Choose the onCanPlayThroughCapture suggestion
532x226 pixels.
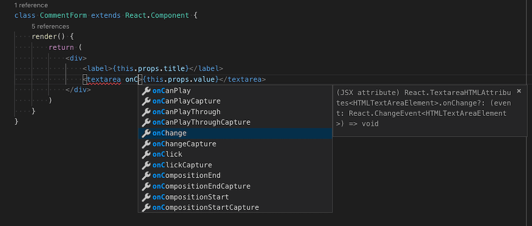[x=201, y=122]
